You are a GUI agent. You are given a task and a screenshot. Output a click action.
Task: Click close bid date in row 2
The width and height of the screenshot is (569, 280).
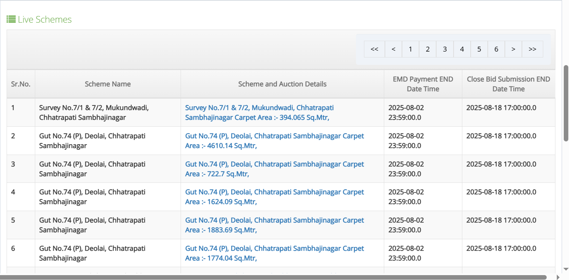[x=508, y=141]
